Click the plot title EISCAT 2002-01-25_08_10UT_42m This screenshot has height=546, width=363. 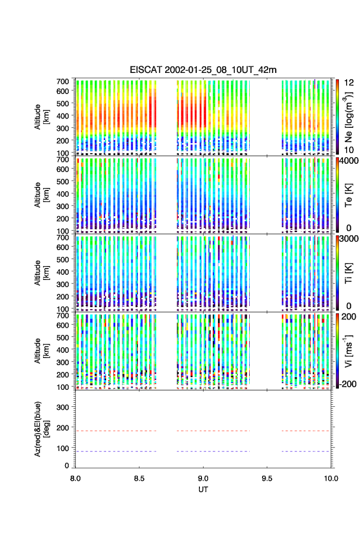tap(203, 70)
